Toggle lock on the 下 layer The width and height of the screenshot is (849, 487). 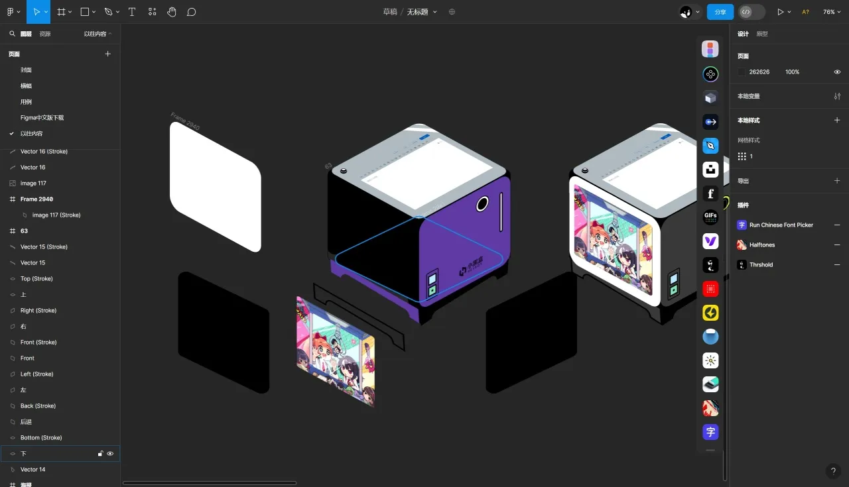(x=100, y=453)
